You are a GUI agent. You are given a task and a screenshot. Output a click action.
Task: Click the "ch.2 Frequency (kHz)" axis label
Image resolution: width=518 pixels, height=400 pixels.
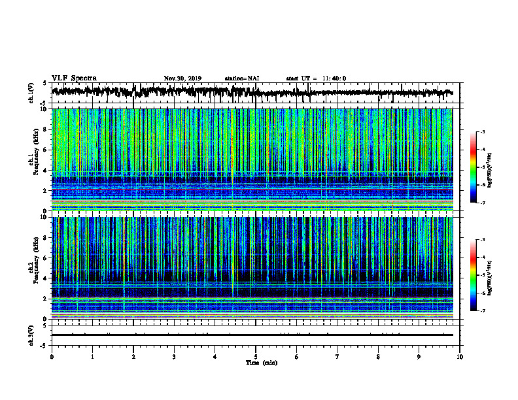33,260
